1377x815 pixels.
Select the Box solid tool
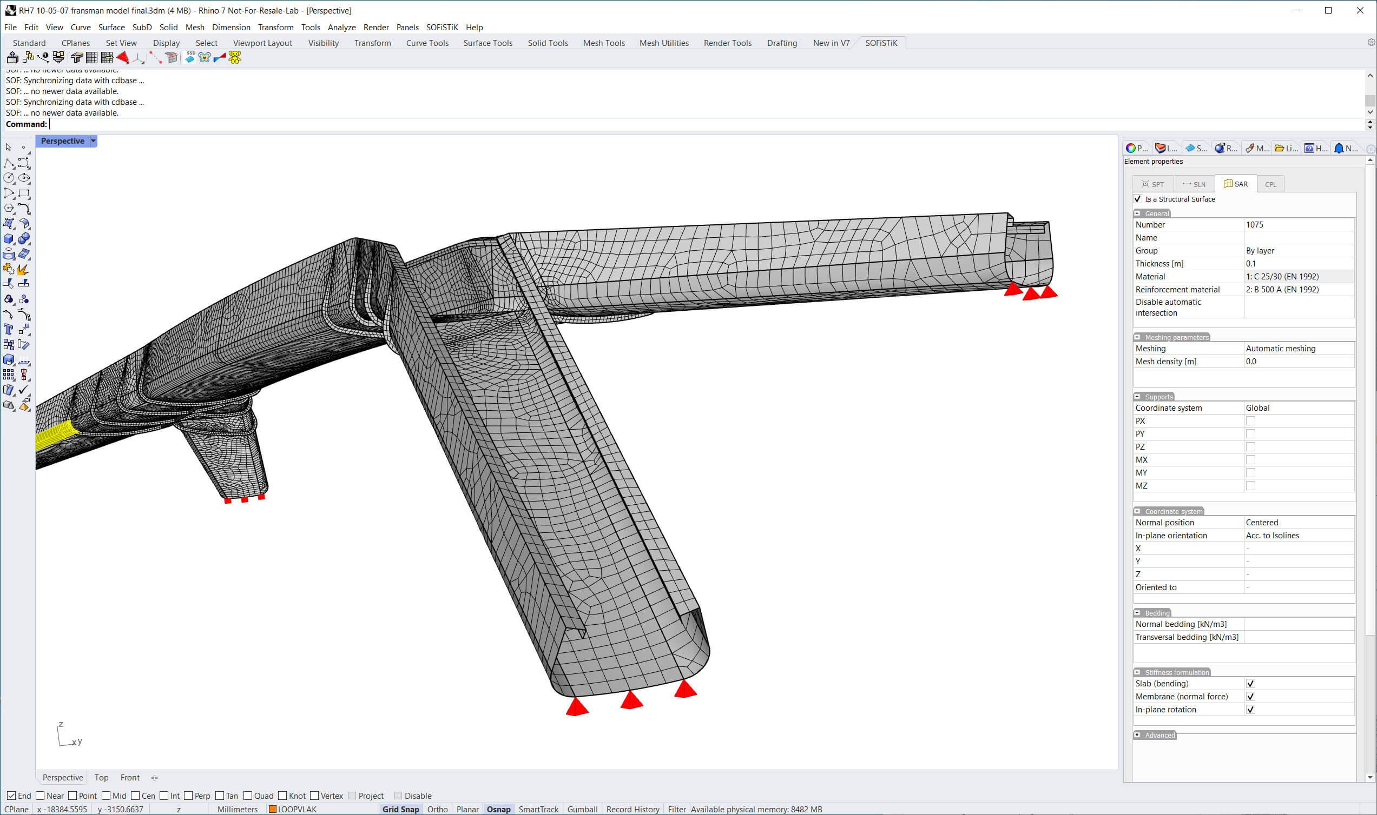pos(9,239)
